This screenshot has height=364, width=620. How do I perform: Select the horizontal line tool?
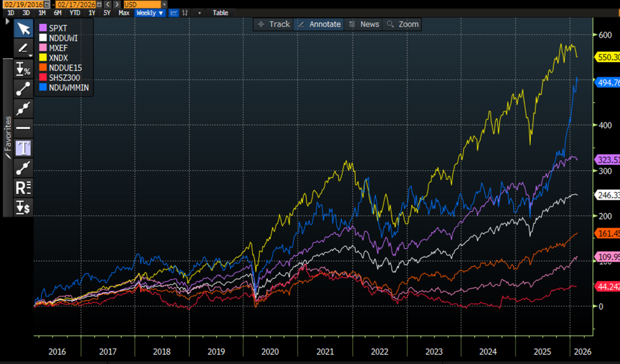[x=24, y=128]
